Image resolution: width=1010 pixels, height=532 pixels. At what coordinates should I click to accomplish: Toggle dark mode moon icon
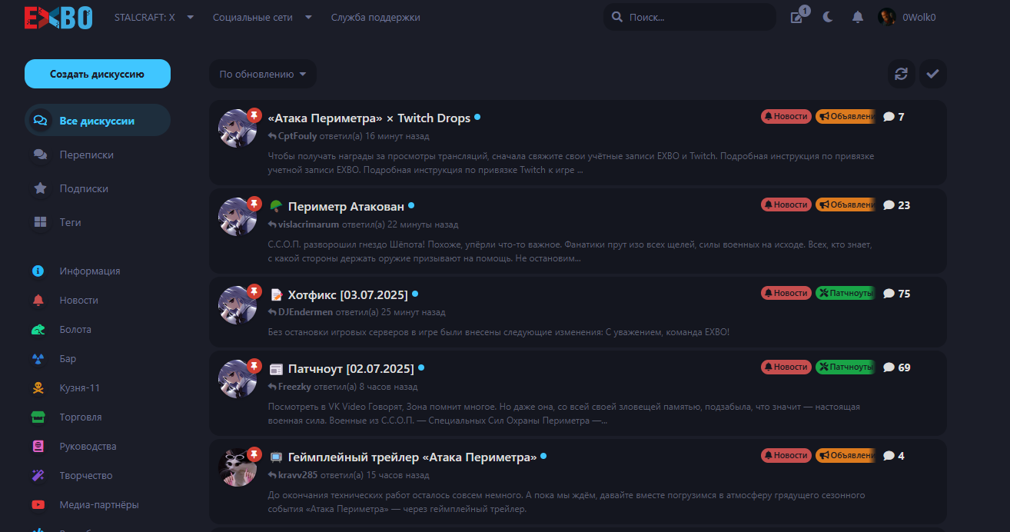tap(828, 17)
